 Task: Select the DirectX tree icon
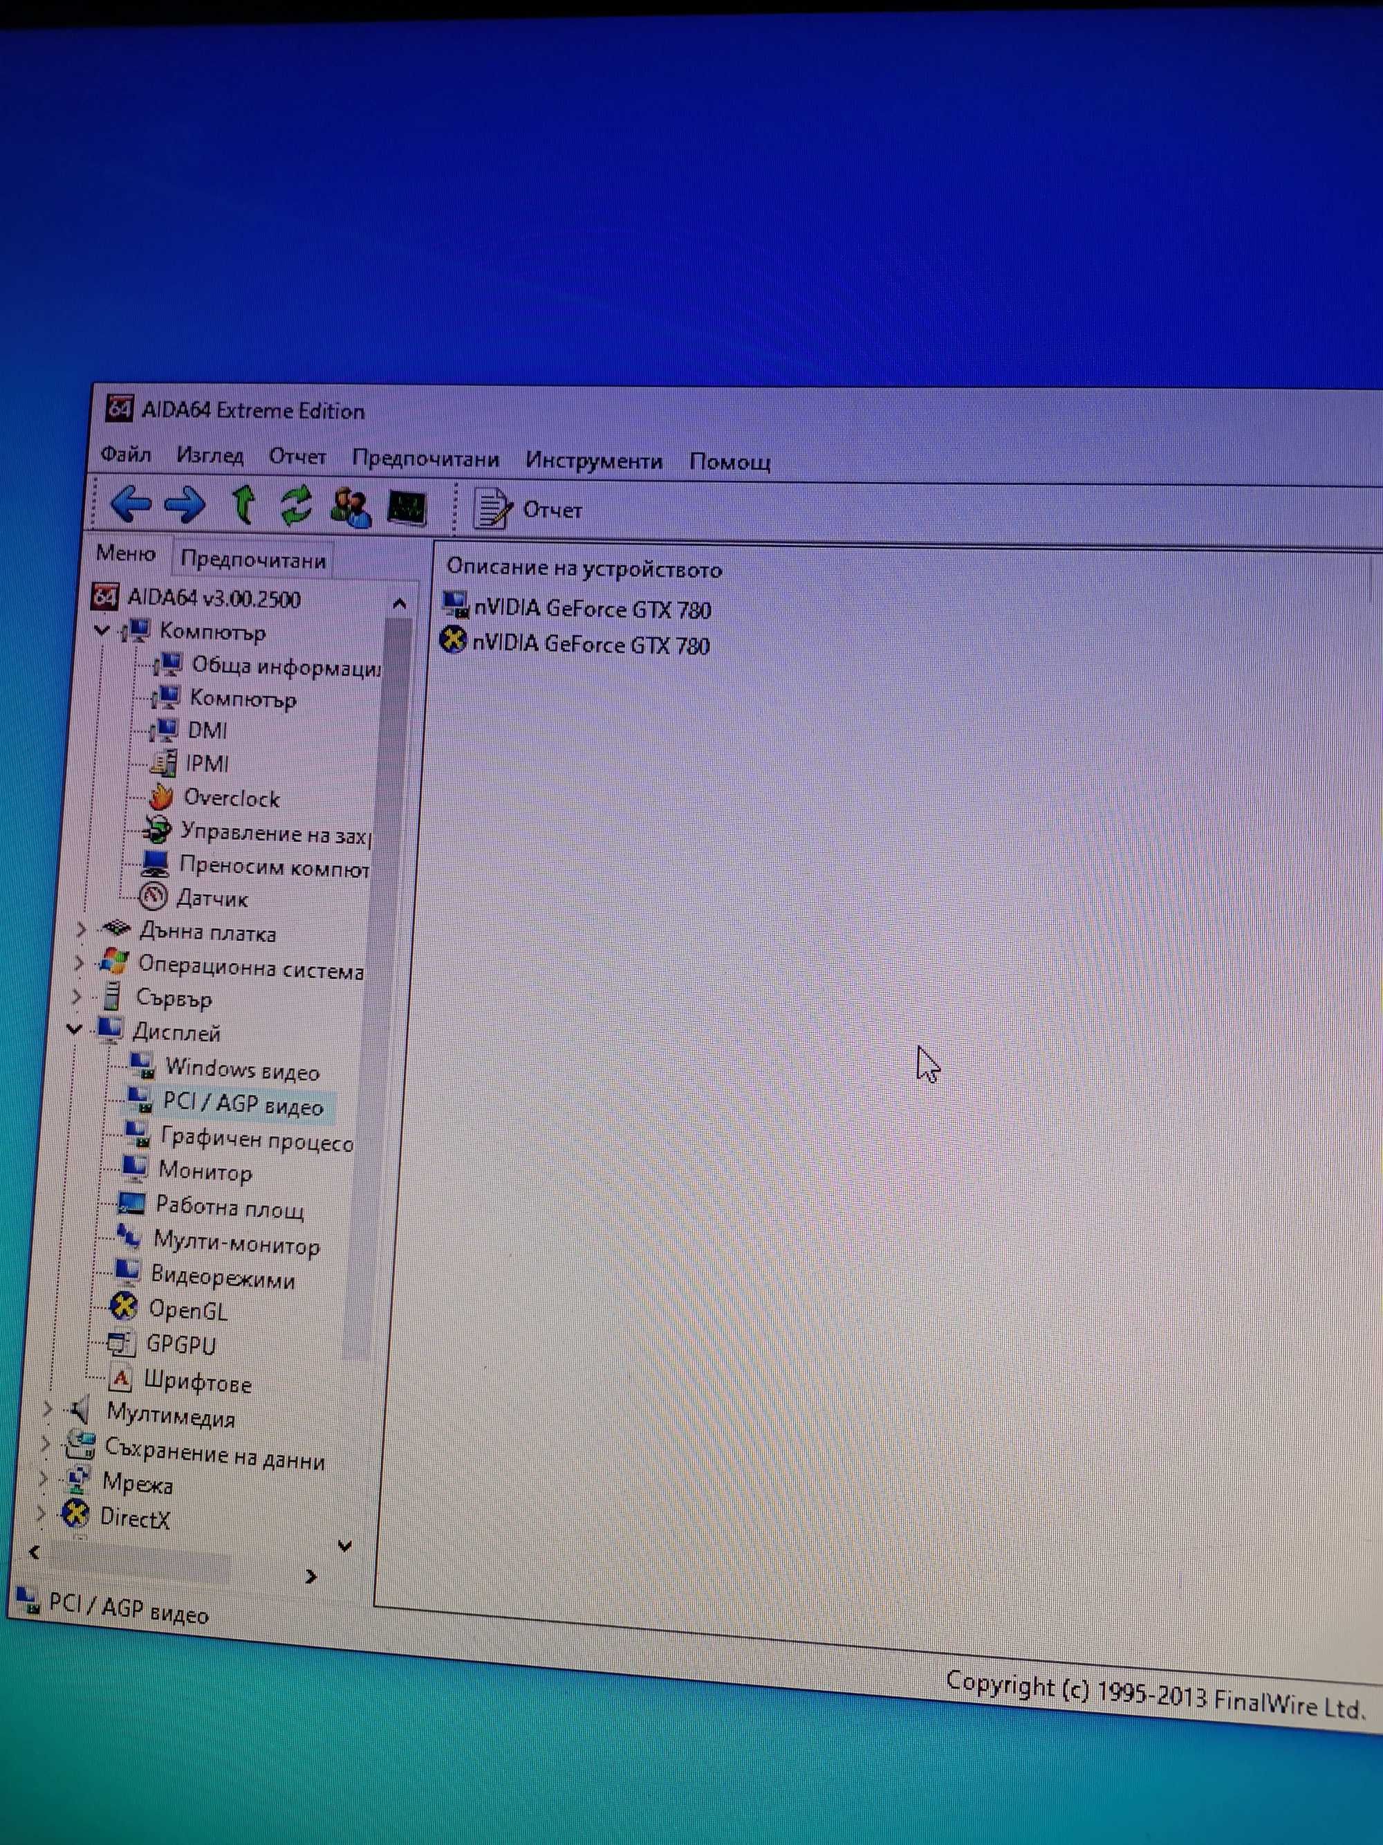(76, 1513)
